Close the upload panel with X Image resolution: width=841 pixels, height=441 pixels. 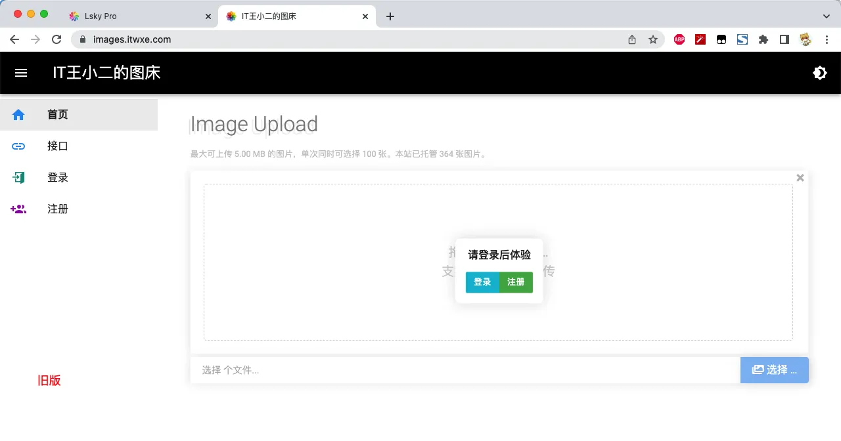(x=800, y=177)
